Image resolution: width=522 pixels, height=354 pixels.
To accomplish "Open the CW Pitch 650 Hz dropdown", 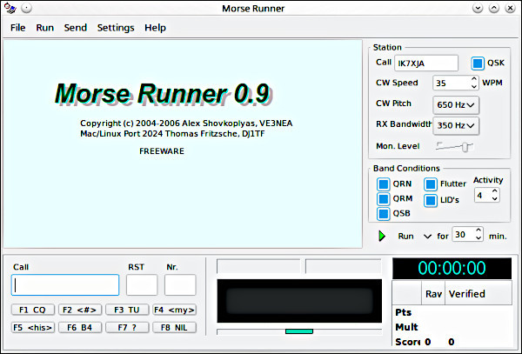I will (x=456, y=105).
